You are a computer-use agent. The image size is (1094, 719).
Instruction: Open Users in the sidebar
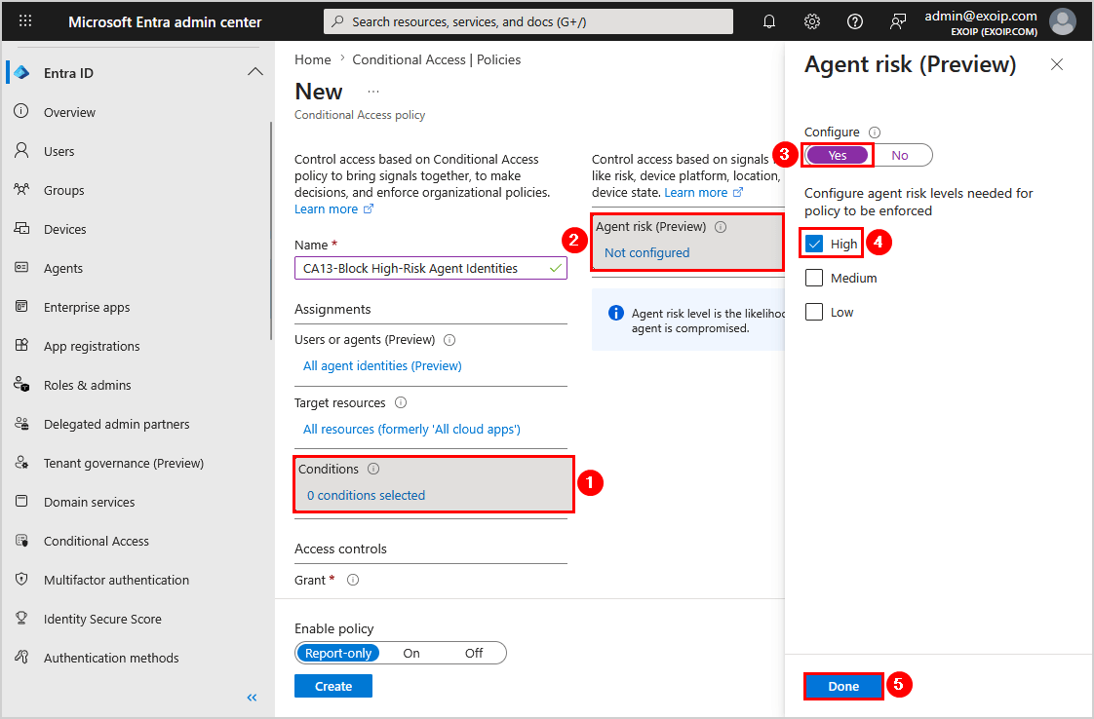pos(59,151)
